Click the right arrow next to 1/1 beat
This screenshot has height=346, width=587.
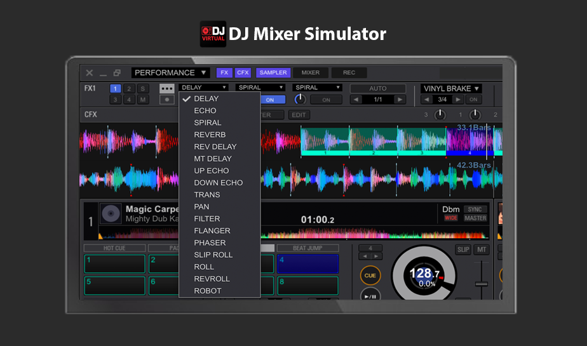pos(400,100)
